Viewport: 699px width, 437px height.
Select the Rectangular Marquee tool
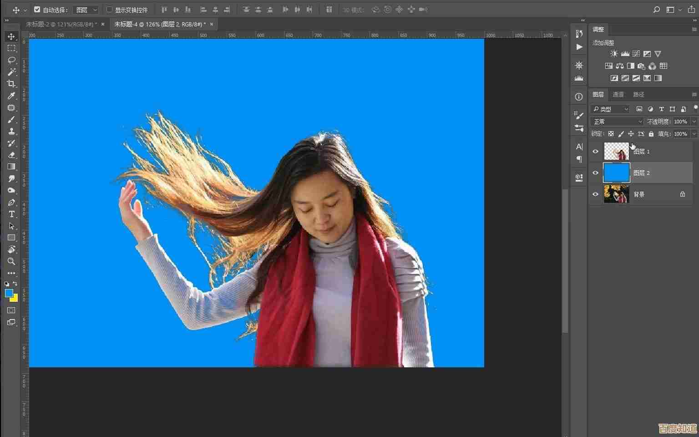[11, 48]
